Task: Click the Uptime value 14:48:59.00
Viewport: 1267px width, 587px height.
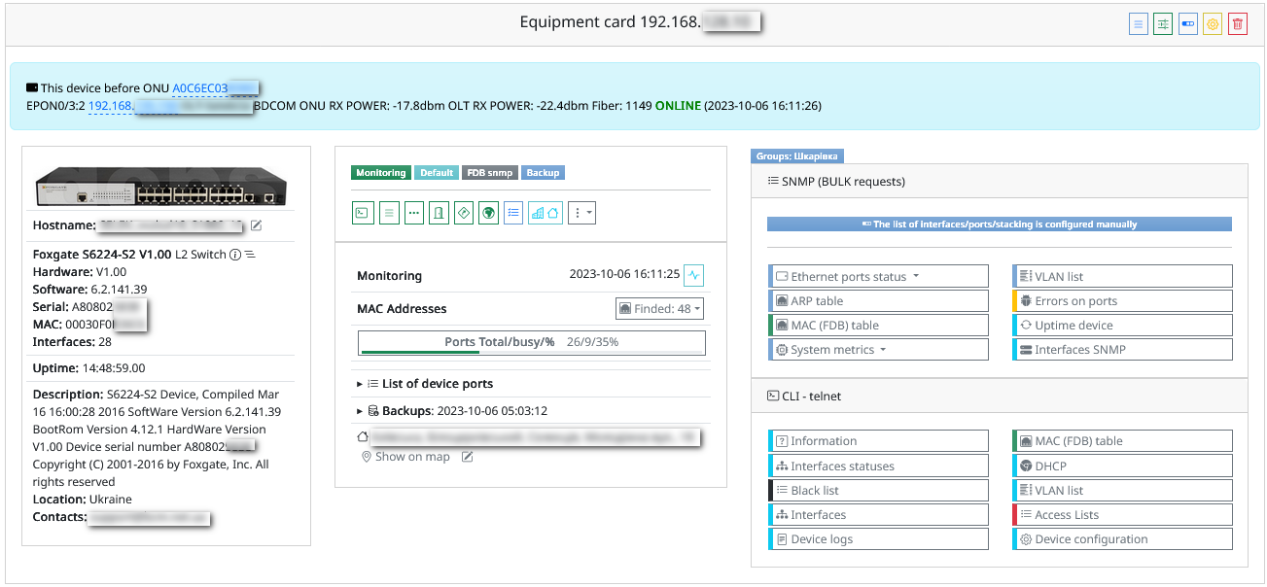Action: [113, 368]
